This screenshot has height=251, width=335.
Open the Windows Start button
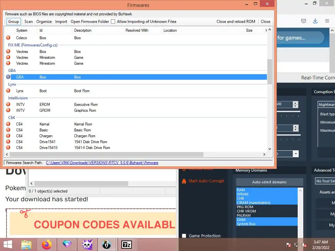click(x=8, y=244)
